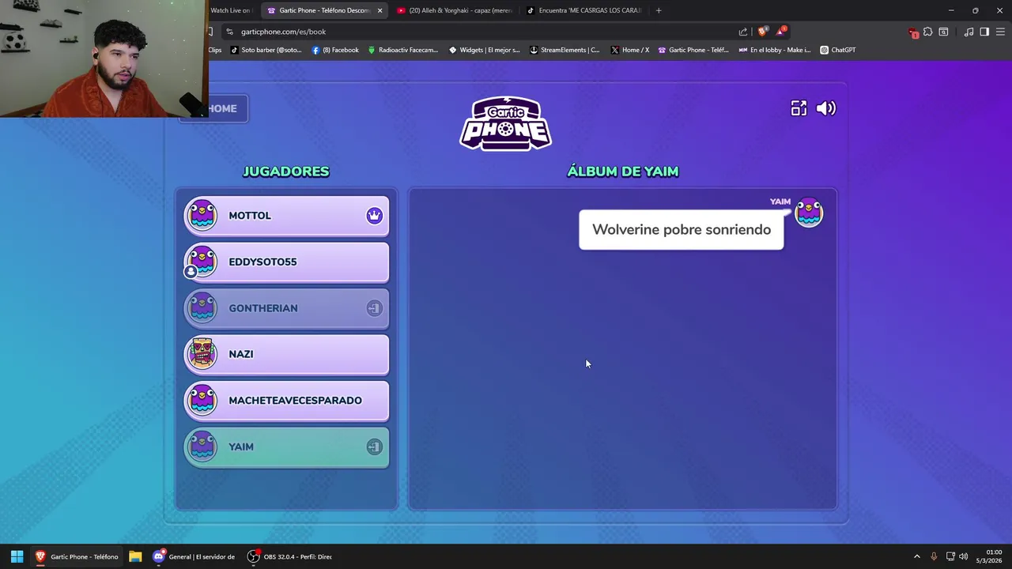Click the Brave Gartic Phone taskbar item
Image resolution: width=1012 pixels, height=569 pixels.
[77, 556]
